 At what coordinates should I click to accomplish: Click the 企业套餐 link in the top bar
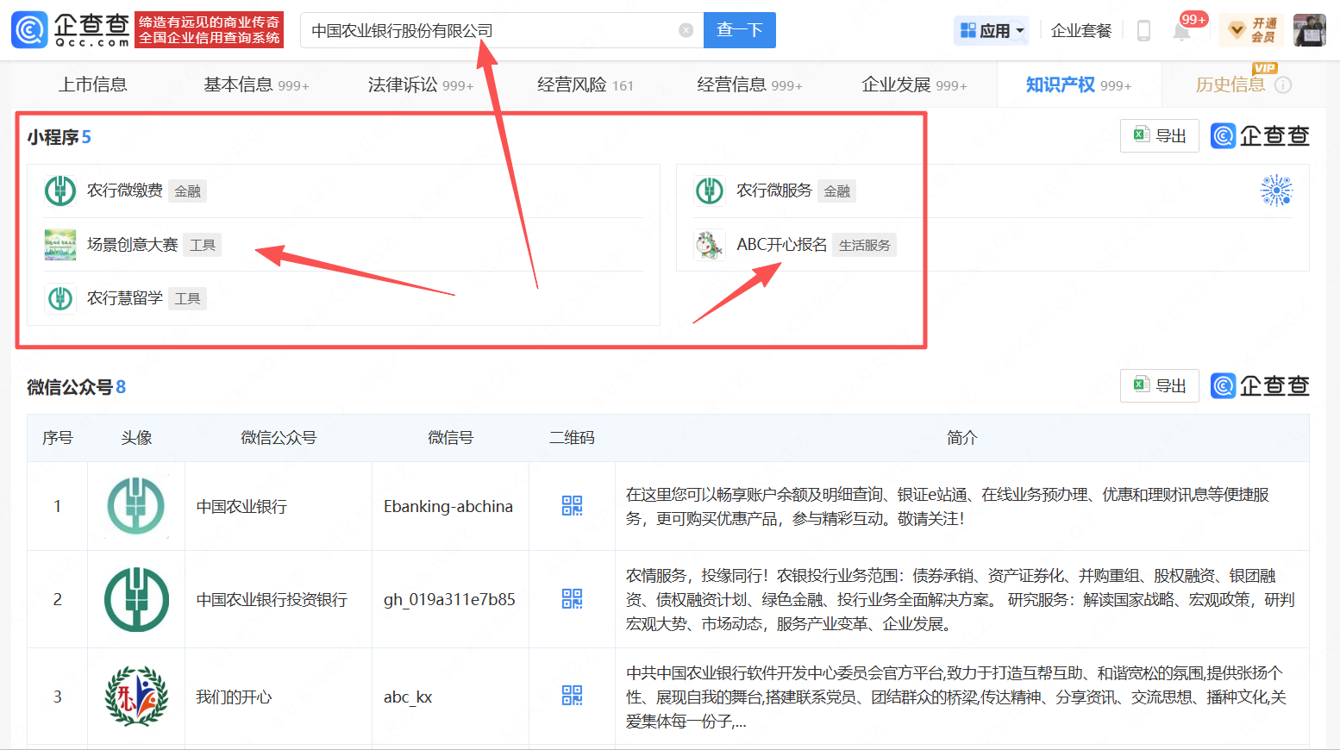tap(1080, 30)
